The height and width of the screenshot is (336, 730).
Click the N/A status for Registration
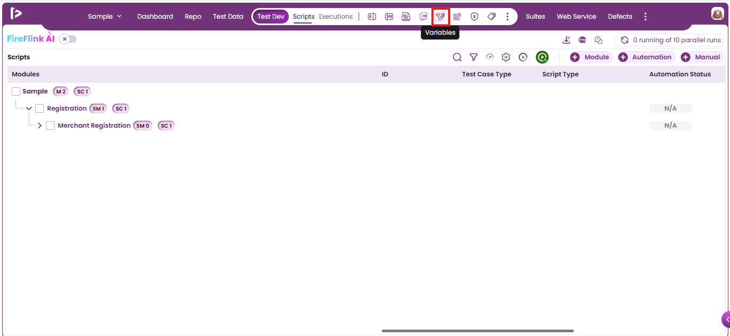click(x=671, y=108)
